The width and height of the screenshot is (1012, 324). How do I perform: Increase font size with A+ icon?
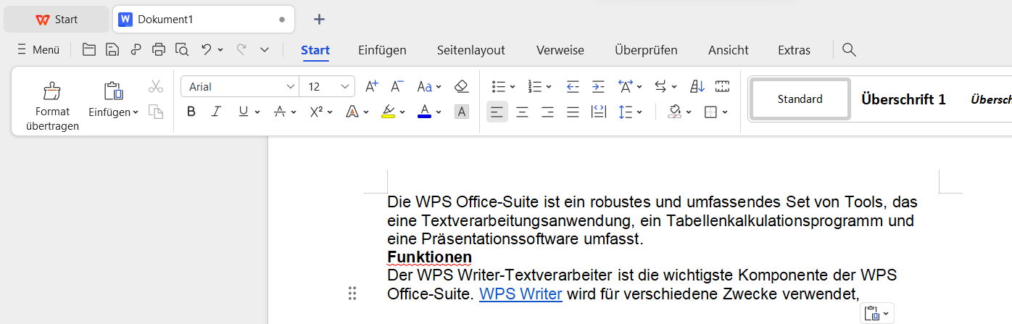point(371,86)
